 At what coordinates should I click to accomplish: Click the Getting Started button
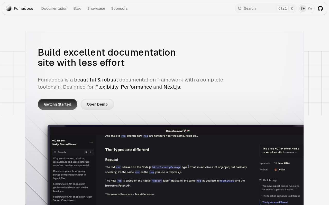(58, 104)
